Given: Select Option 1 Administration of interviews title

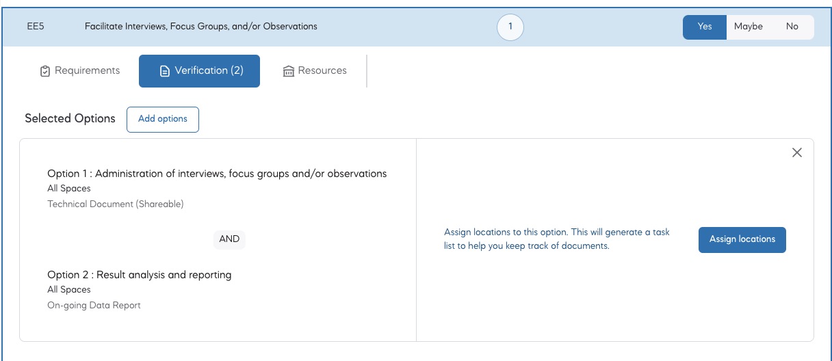Looking at the screenshot, I should [x=217, y=174].
